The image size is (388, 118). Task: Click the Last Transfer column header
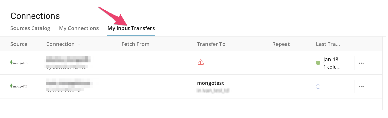pyautogui.click(x=328, y=44)
